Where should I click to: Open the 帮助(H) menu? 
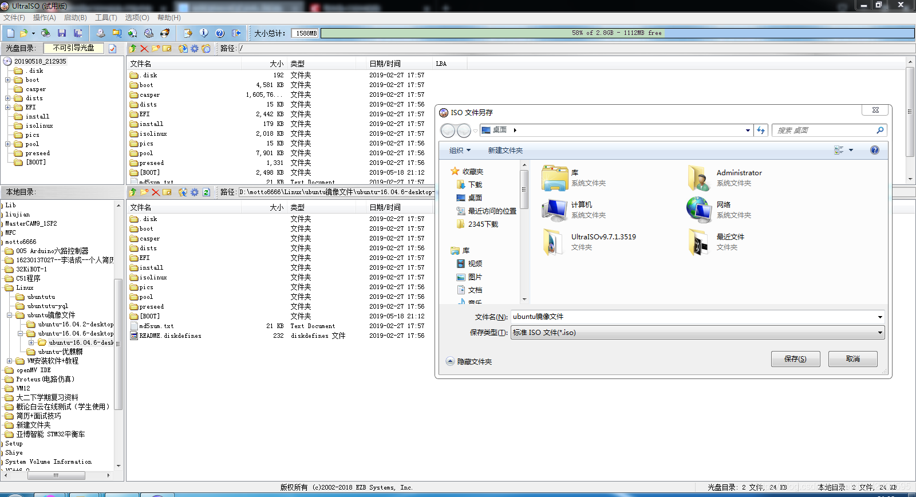169,18
